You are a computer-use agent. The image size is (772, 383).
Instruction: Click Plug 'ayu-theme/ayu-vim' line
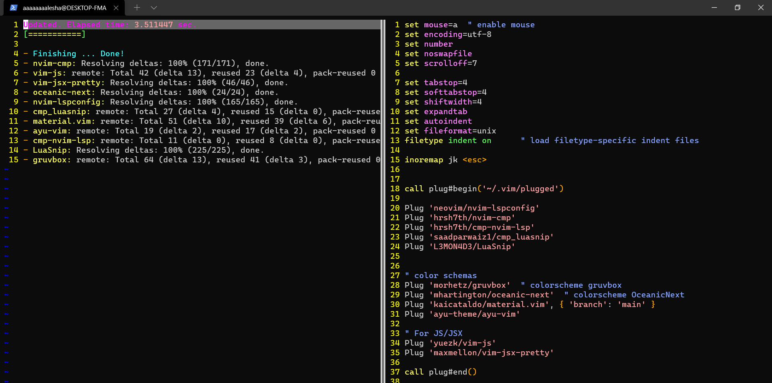[x=462, y=314]
